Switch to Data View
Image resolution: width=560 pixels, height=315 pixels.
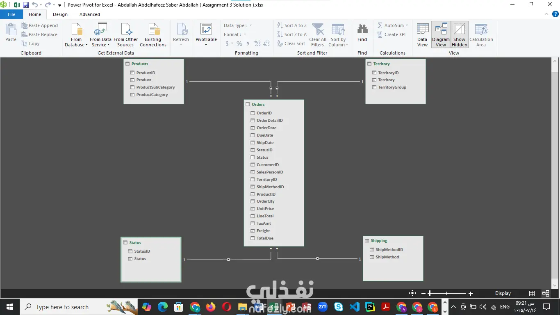click(x=422, y=35)
